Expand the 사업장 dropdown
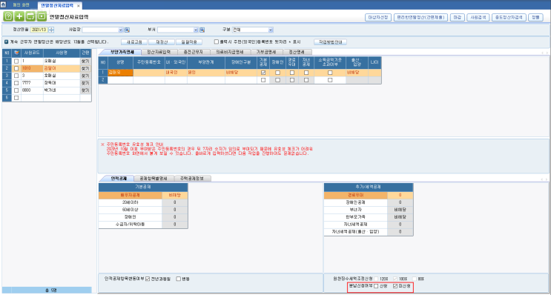 click(121, 30)
